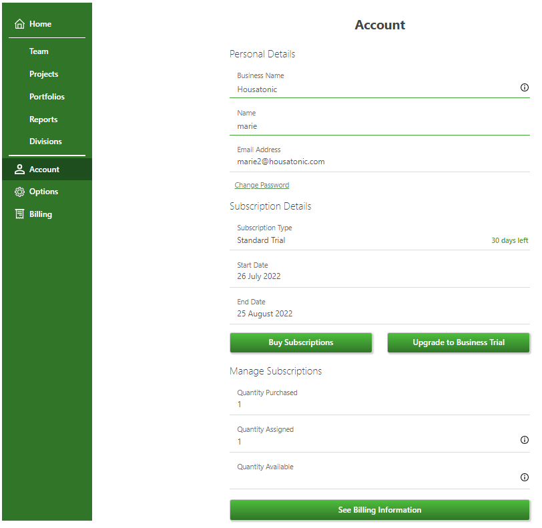Click the Home house icon in sidebar

(x=19, y=24)
